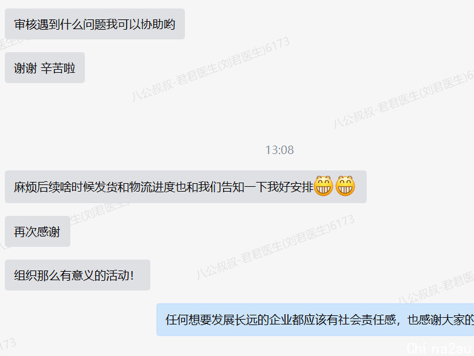Click the second grinning emoji in message

click(345, 186)
